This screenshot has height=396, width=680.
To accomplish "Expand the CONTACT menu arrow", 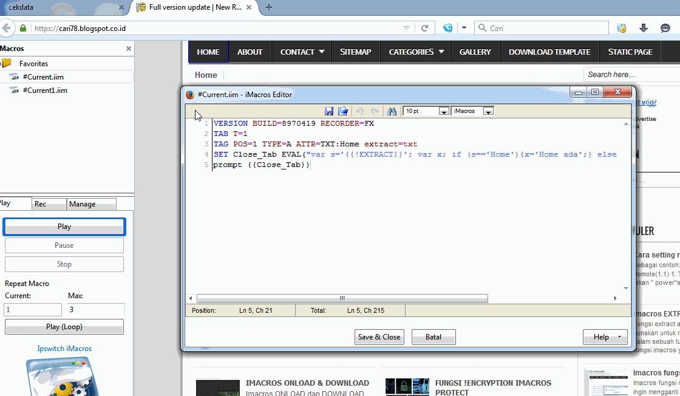I will (x=322, y=52).
